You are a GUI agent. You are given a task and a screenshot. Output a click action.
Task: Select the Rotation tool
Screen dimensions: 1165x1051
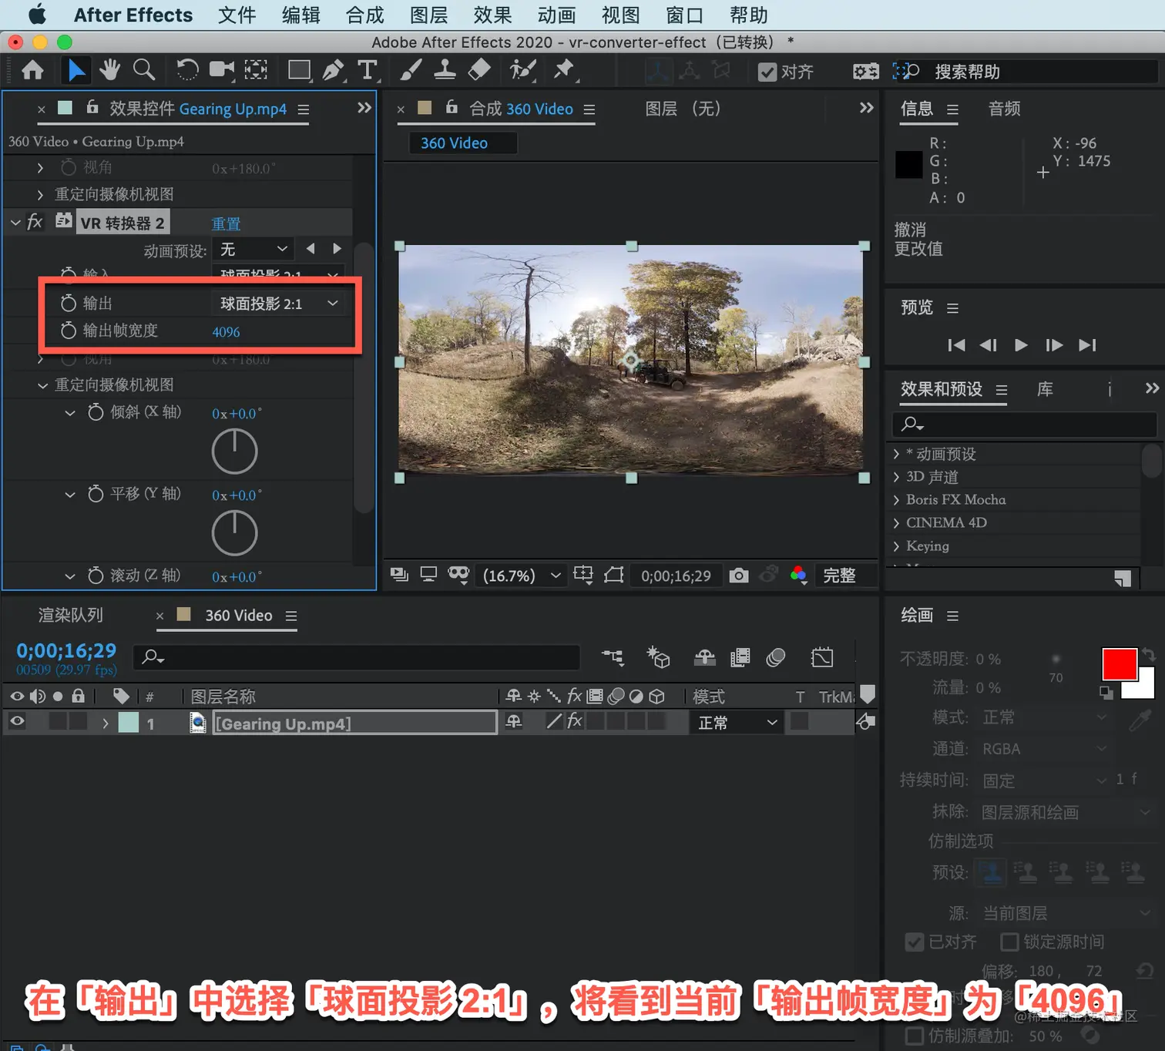186,71
